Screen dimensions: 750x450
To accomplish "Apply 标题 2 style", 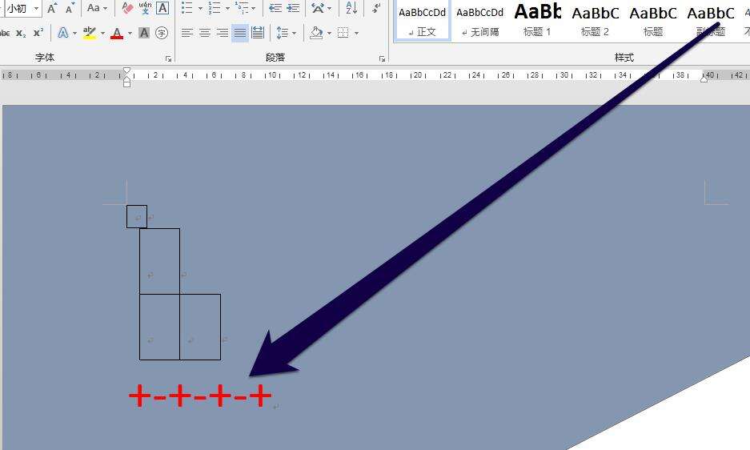I will point(595,20).
